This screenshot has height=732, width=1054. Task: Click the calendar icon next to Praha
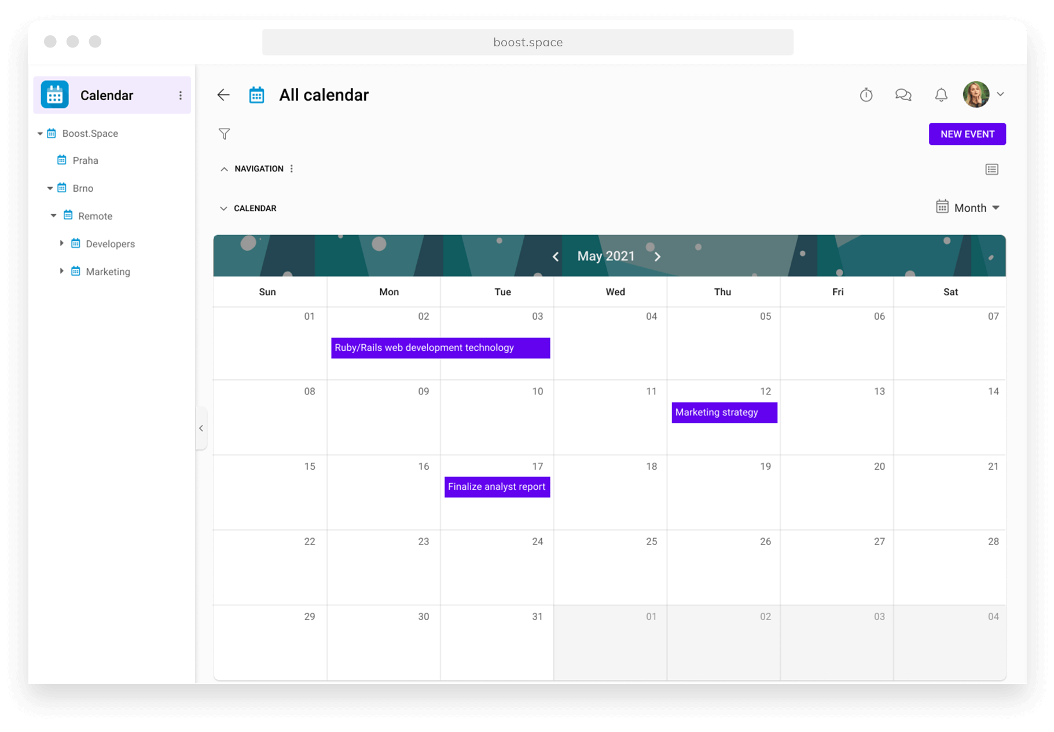tap(63, 160)
